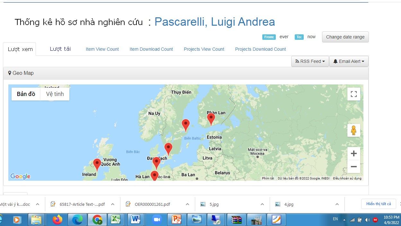Image resolution: width=401 pixels, height=226 pixels.
Task: Open the paint brush app taskbar icon
Action: (x=276, y=220)
